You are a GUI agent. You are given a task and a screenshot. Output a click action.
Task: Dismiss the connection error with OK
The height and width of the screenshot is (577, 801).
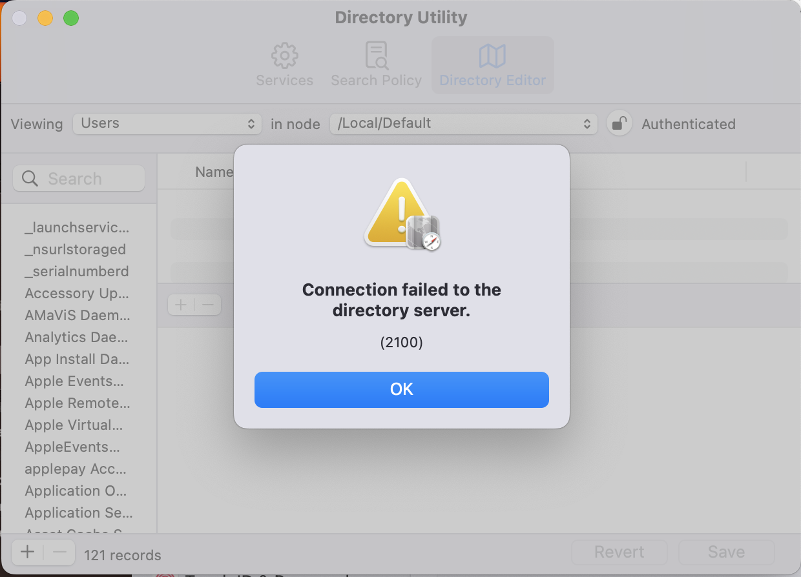click(x=401, y=389)
